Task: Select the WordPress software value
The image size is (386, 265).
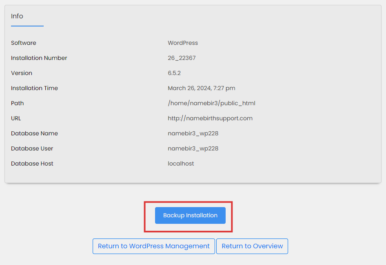Action: (x=183, y=43)
